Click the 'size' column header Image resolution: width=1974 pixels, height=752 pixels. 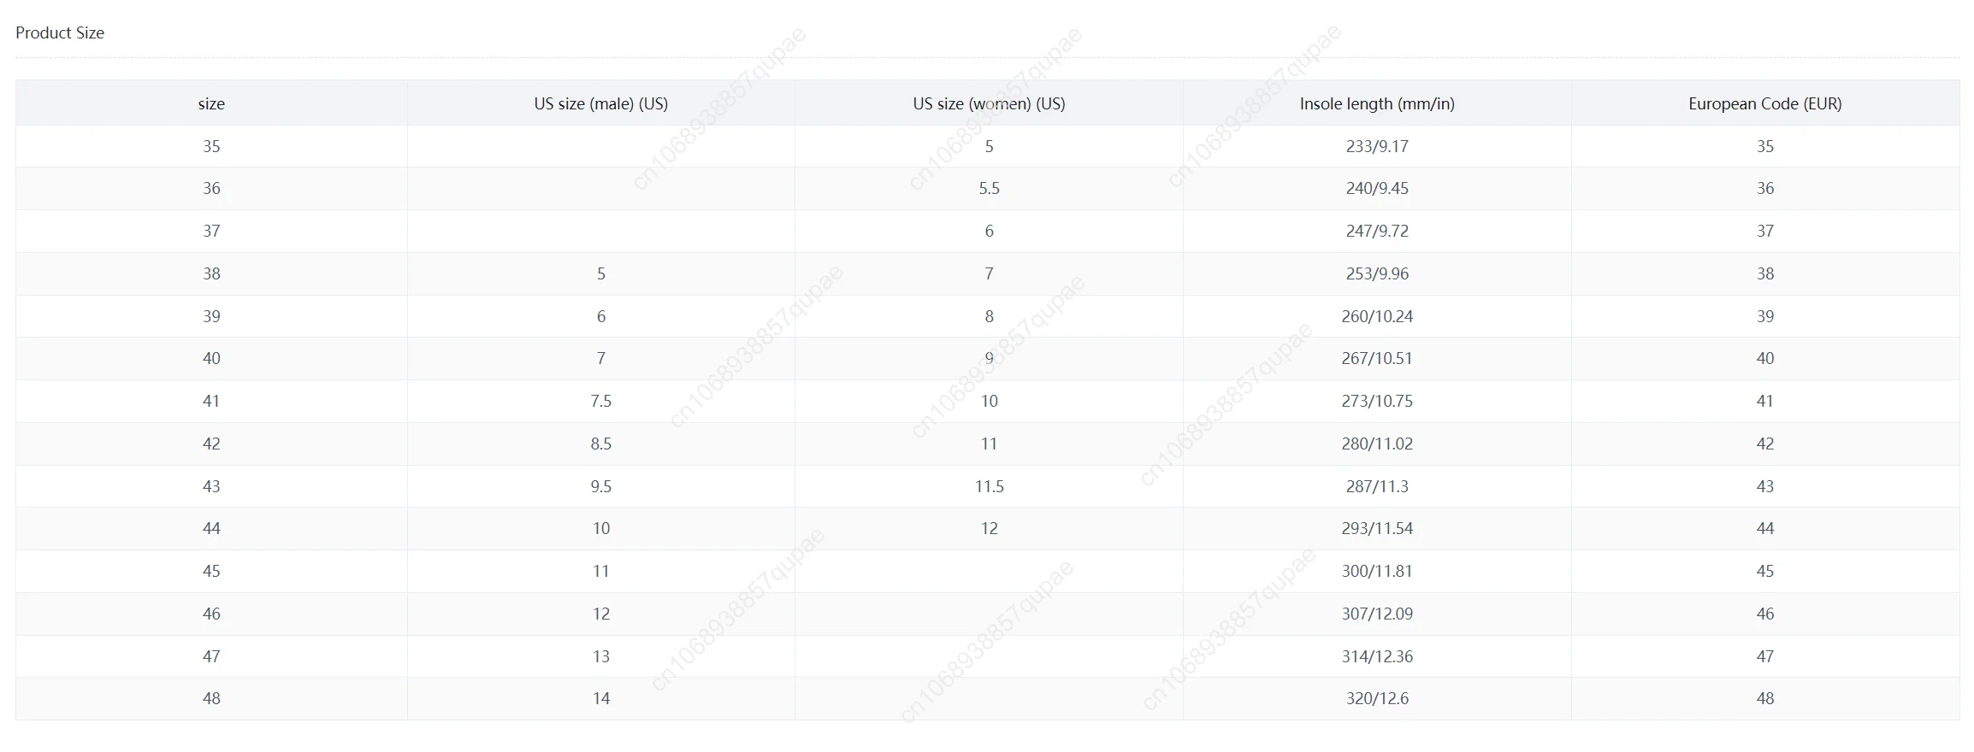pos(211,103)
